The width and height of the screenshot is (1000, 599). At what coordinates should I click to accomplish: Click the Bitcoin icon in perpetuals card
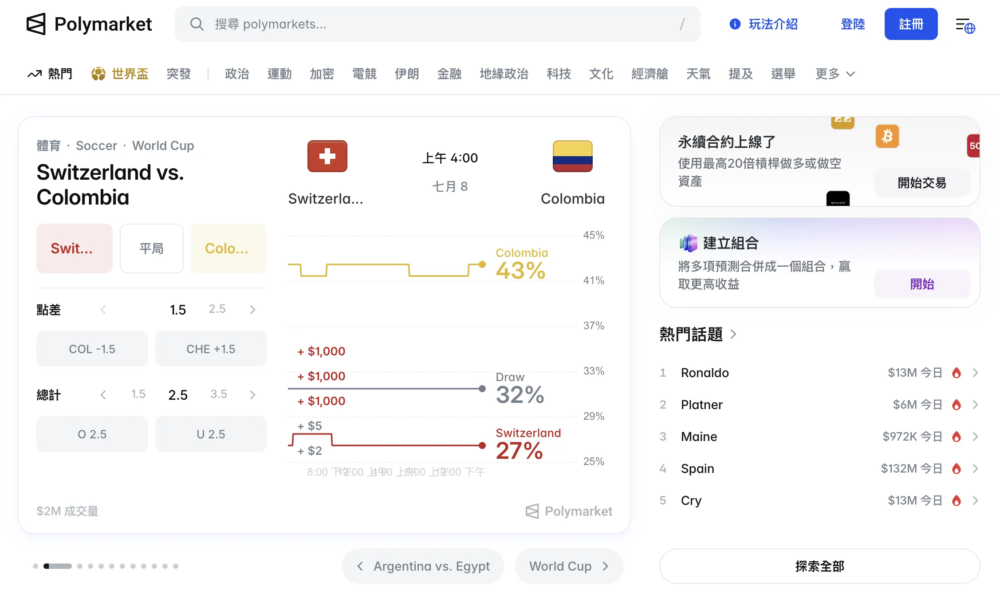tap(887, 136)
